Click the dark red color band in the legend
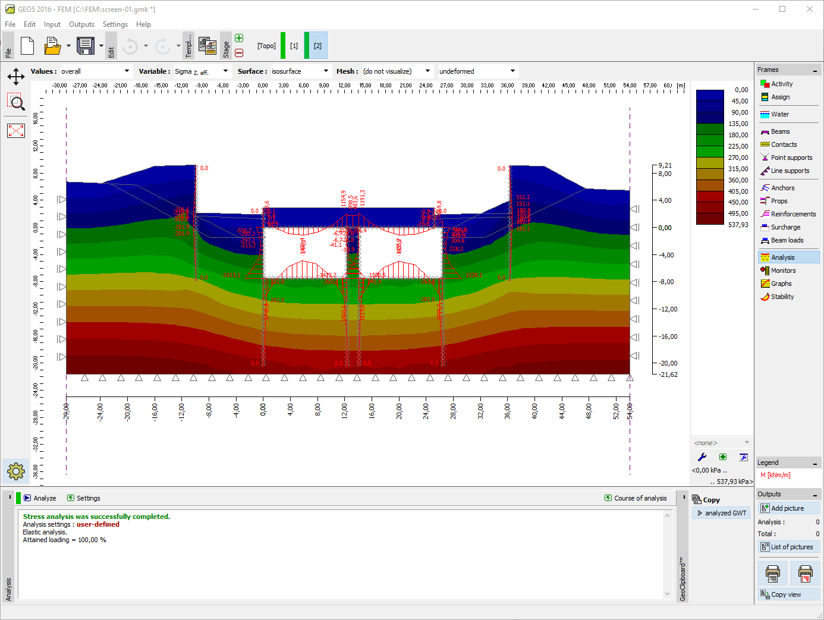This screenshot has height=620, width=824. click(709, 220)
